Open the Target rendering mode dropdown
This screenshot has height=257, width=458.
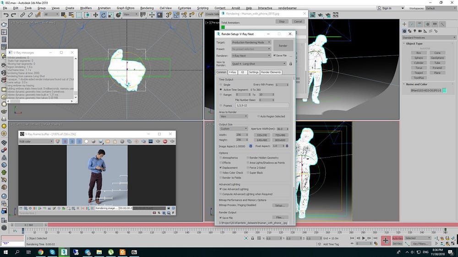click(251, 42)
